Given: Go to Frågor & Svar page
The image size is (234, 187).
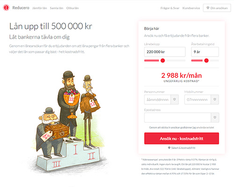Looking at the screenshot, I should [x=170, y=8].
